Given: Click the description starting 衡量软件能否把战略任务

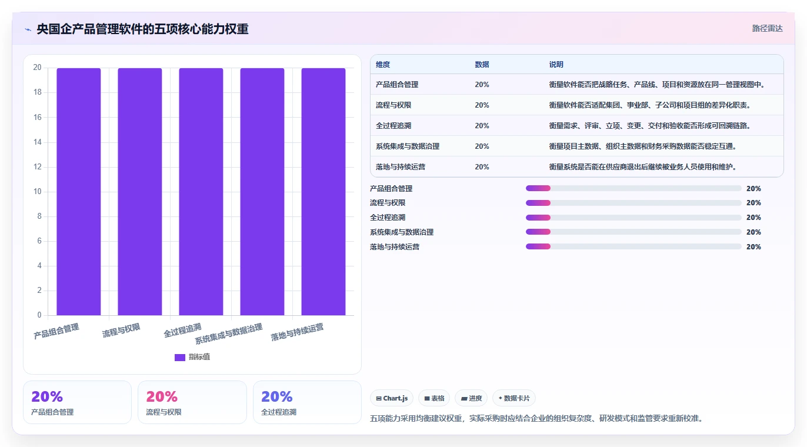Looking at the screenshot, I should [x=656, y=85].
